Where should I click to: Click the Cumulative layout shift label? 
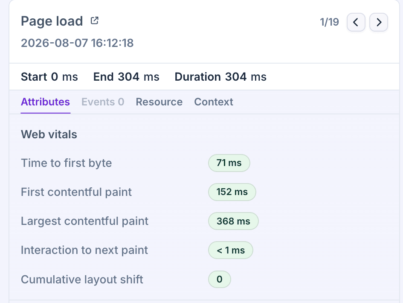pyautogui.click(x=82, y=280)
